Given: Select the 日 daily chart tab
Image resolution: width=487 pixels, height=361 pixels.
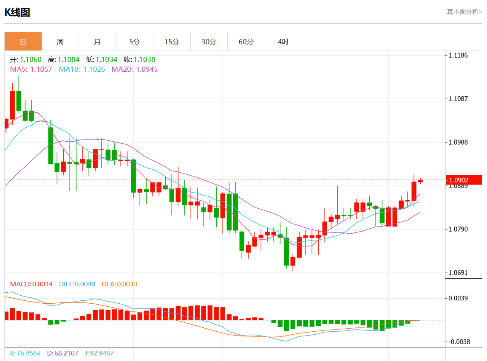Looking at the screenshot, I should click(x=23, y=42).
